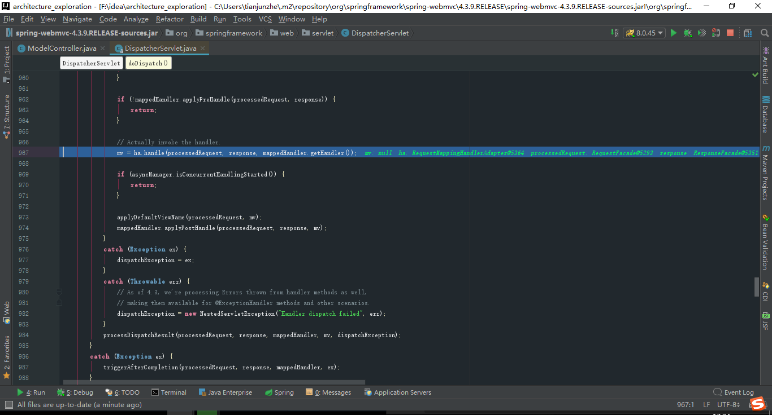
Task: Toggle the Project tool window
Action: pos(7,62)
